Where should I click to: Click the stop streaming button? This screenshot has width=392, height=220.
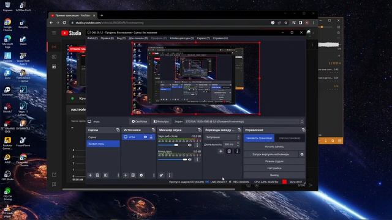(258, 138)
